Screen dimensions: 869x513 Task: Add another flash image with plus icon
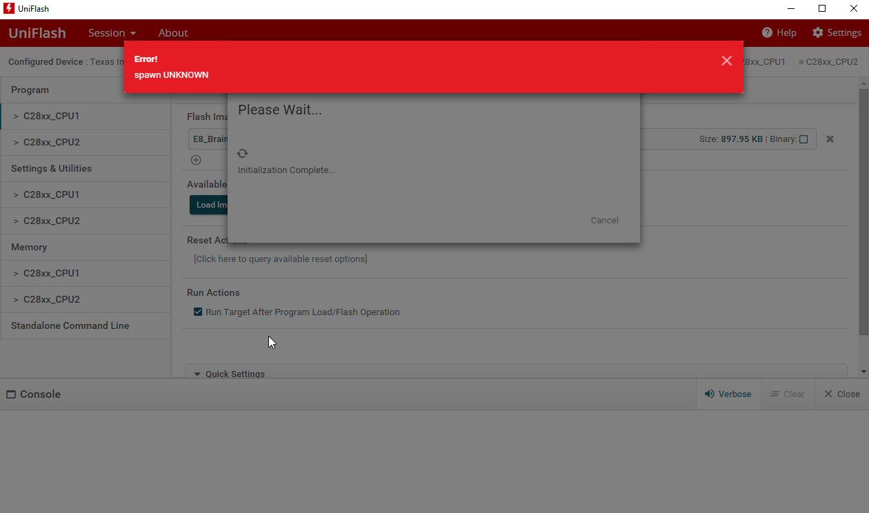196,160
